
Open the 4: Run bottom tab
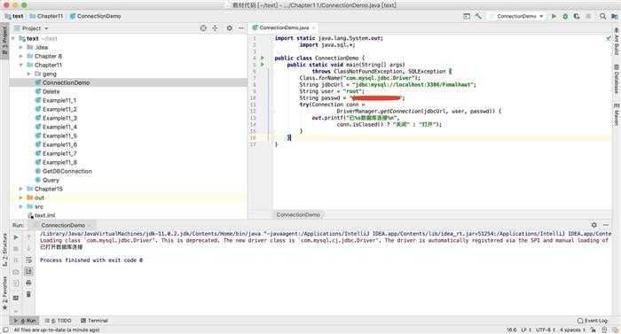click(x=25, y=321)
